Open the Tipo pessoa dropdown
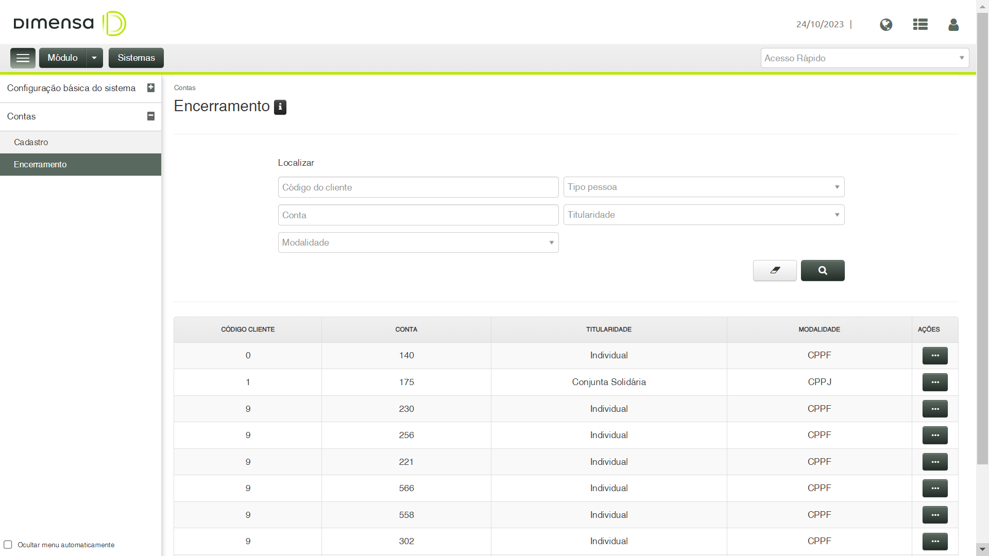Image resolution: width=989 pixels, height=556 pixels. (704, 187)
